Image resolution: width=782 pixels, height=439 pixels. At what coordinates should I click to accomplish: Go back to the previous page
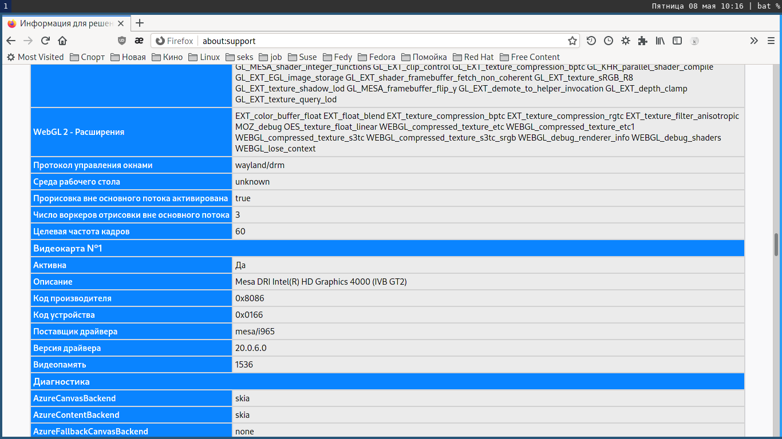tap(11, 41)
